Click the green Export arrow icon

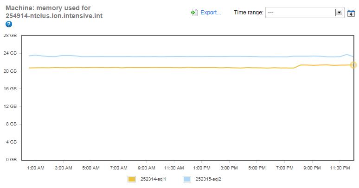194,13
